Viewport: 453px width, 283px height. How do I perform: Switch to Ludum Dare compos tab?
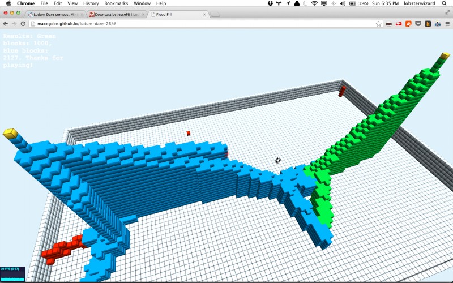click(x=55, y=14)
